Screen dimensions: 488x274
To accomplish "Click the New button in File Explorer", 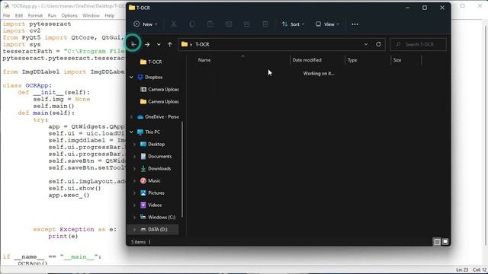I will coord(146,24).
